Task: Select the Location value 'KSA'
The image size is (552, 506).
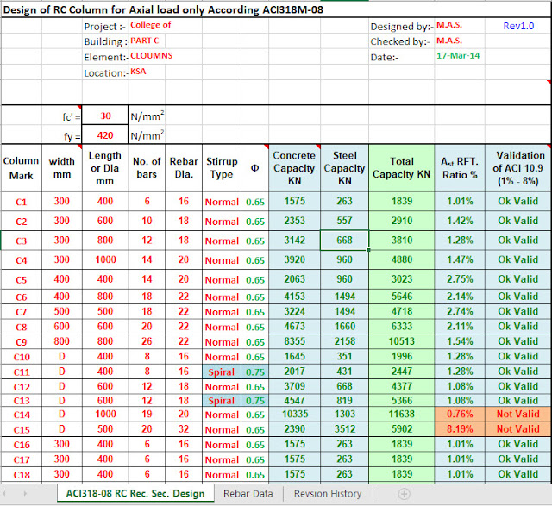Action: pyautogui.click(x=138, y=72)
